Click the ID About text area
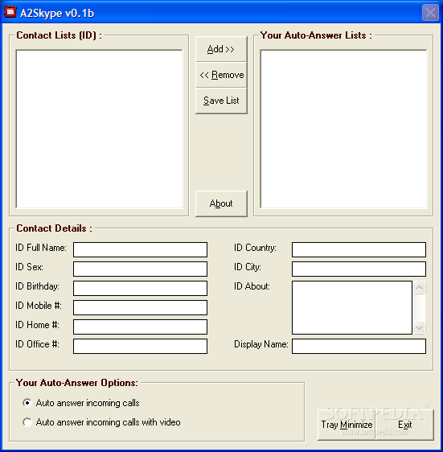The height and width of the screenshot is (452, 443). pyautogui.click(x=352, y=307)
